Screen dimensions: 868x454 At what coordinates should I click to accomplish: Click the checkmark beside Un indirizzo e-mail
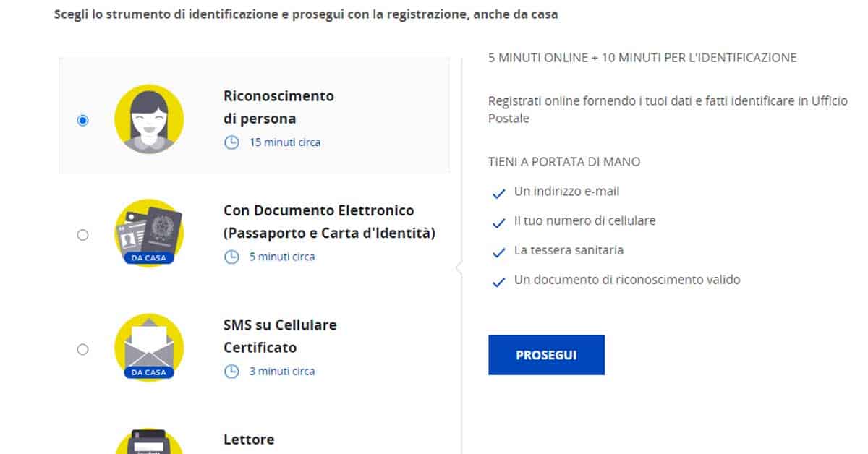pos(498,192)
